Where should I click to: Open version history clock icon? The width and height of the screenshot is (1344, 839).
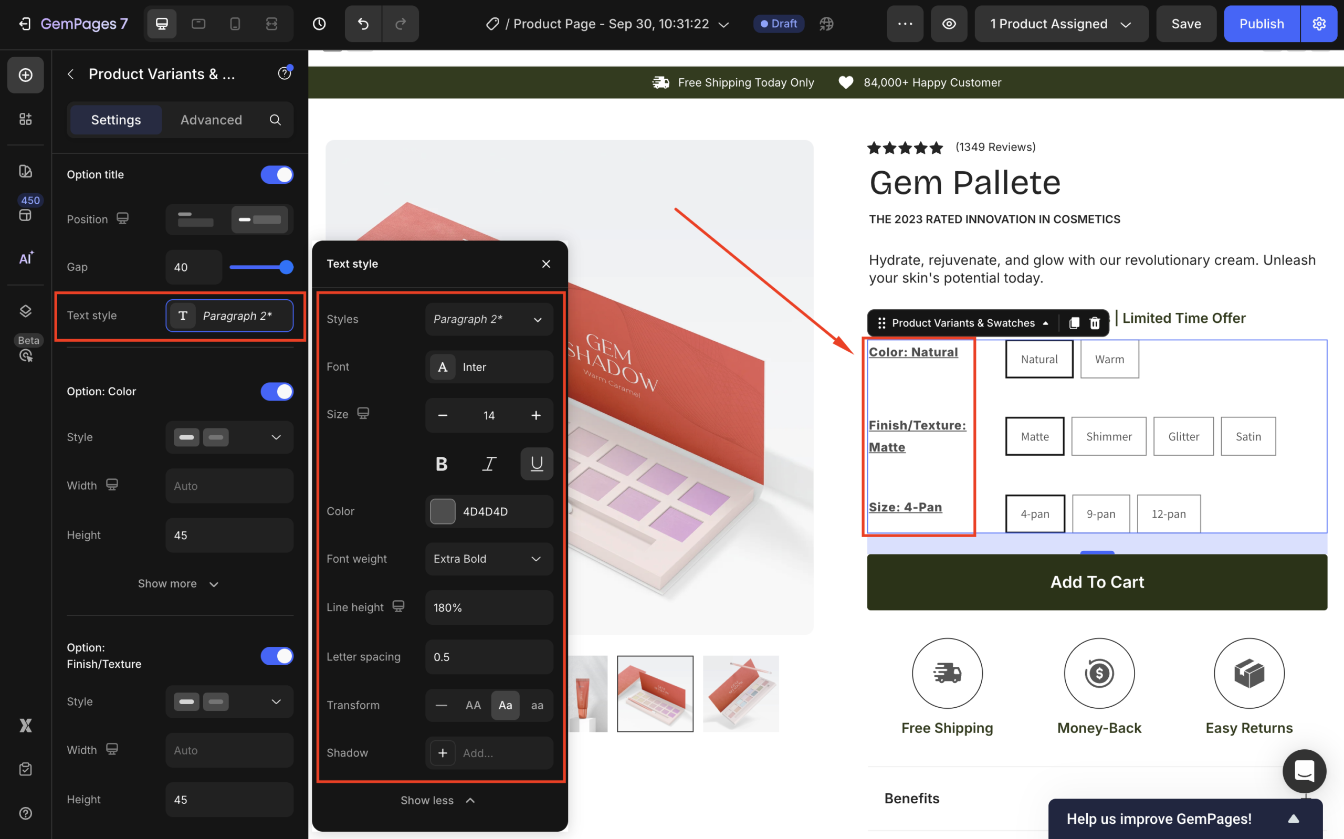(x=319, y=24)
